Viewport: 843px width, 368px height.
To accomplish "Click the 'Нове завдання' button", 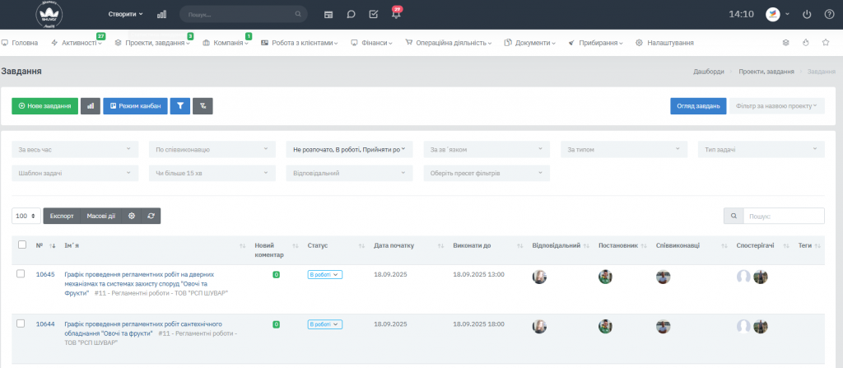I will pyautogui.click(x=44, y=106).
